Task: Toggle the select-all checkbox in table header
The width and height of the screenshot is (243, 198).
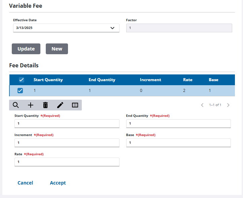Action: (21, 80)
